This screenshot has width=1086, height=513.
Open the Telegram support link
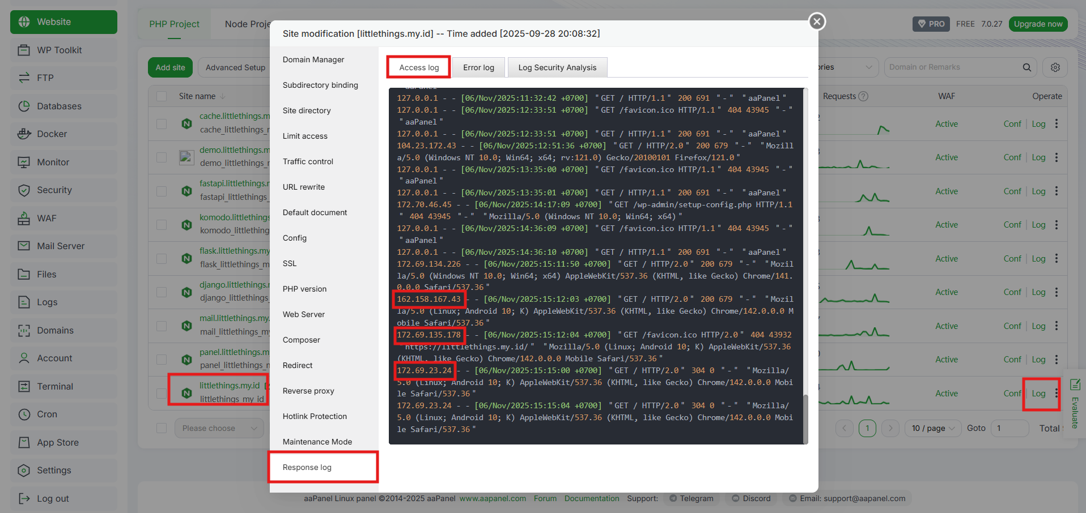point(691,498)
